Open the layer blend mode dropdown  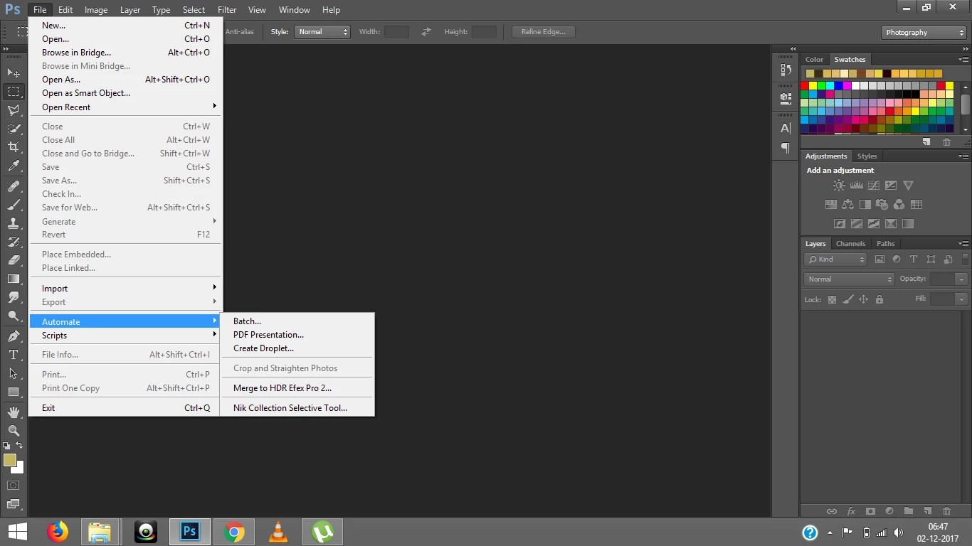click(x=848, y=279)
